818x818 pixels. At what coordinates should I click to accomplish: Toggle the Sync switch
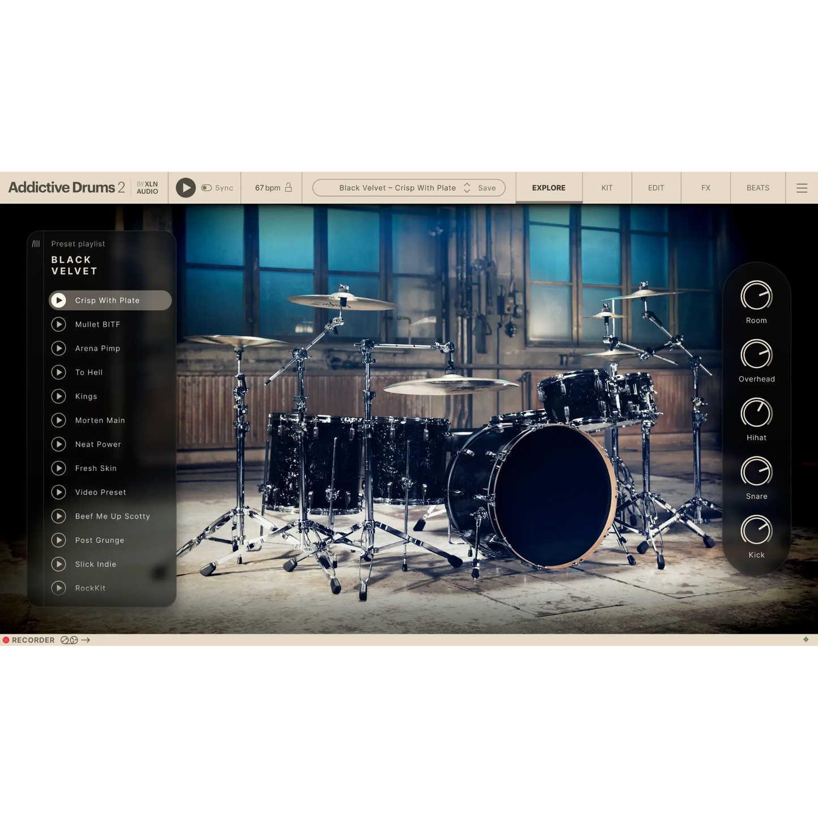pyautogui.click(x=207, y=188)
